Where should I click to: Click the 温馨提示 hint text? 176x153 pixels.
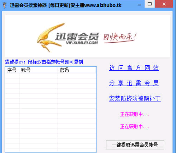click(x=44, y=62)
